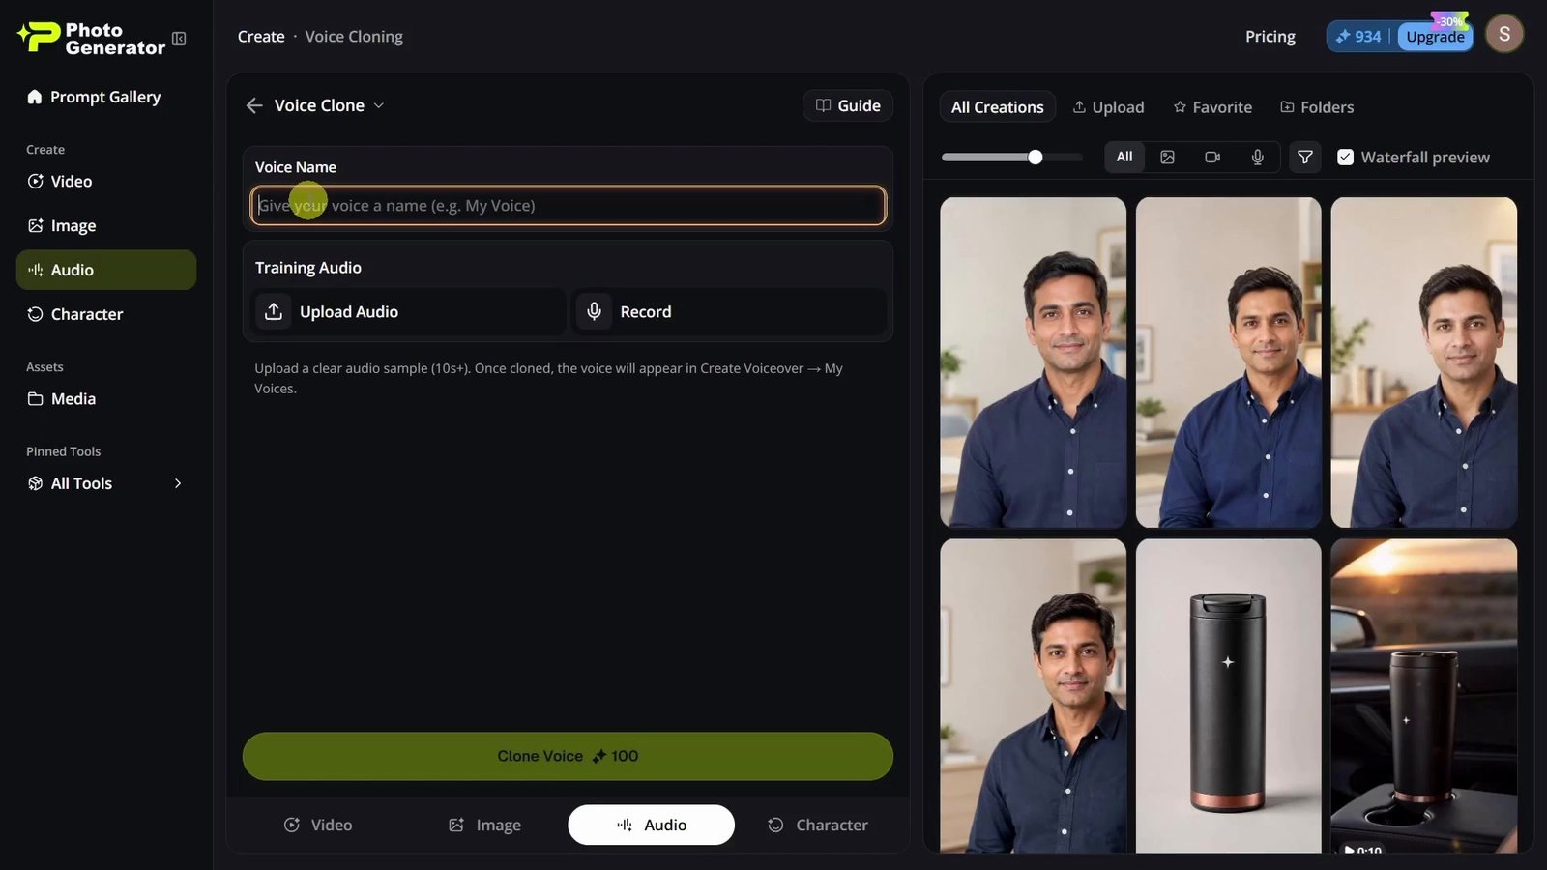This screenshot has height=870, width=1547.
Task: Switch to the Upload tab
Action: (1108, 107)
